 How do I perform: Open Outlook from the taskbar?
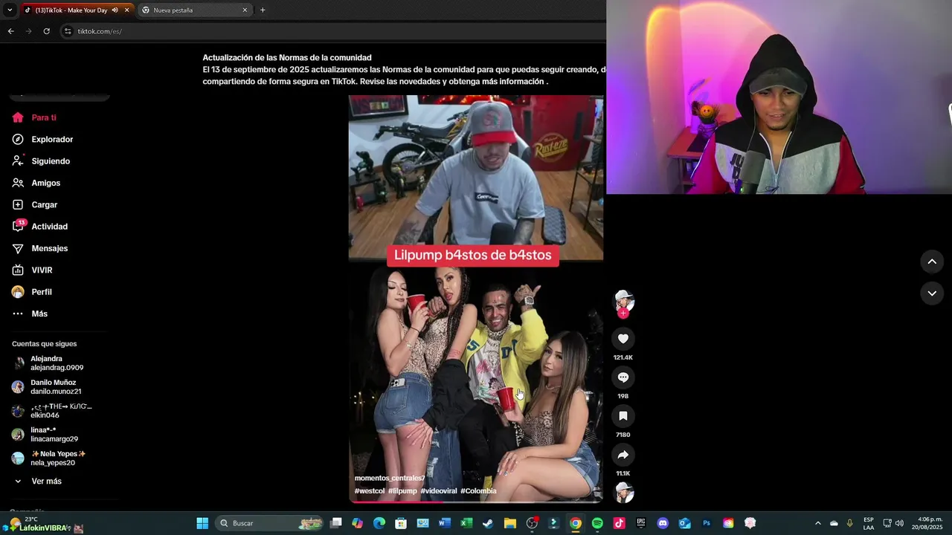[x=685, y=523]
